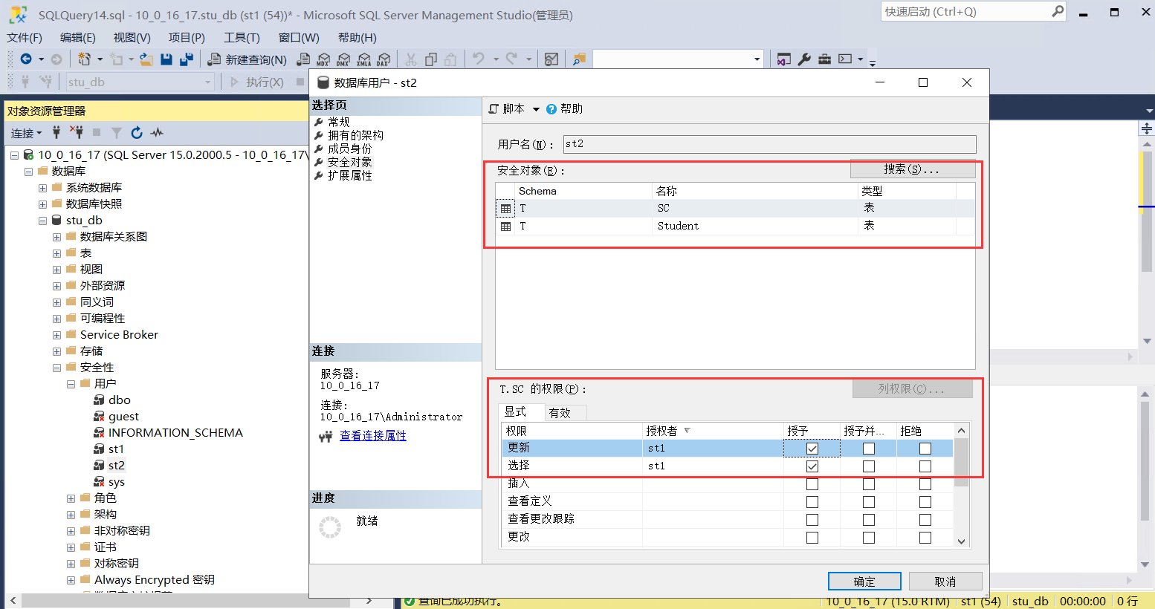This screenshot has width=1155, height=609.
Task: Expand the 表 node under stu_db
Action: point(56,253)
